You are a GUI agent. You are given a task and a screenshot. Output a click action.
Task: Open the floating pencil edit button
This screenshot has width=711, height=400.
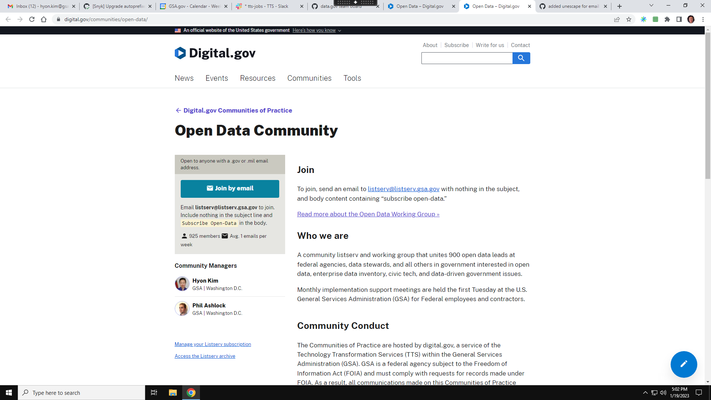coord(683,364)
